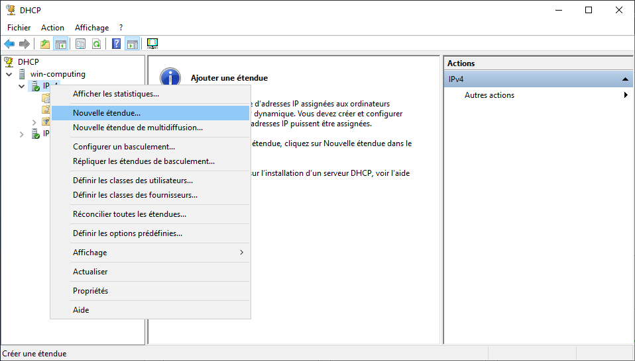Click the Export list toolbar icon
Screen dimensions: 635x361
tap(81, 44)
